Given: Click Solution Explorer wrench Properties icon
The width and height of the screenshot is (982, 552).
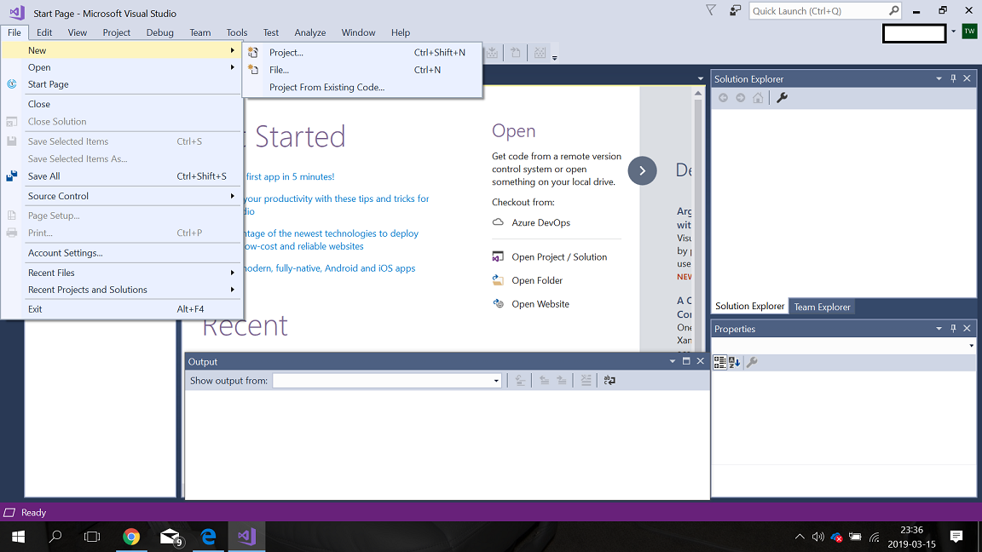Looking at the screenshot, I should click(782, 98).
